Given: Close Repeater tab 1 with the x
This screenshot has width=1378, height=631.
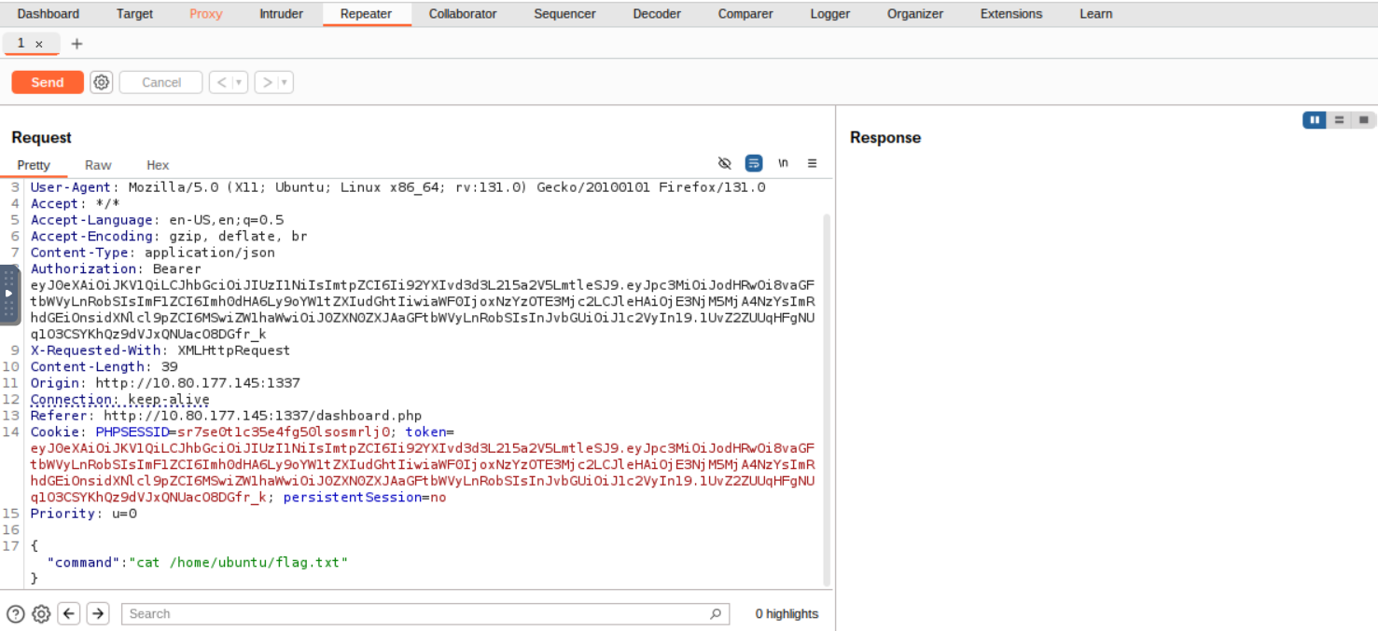Looking at the screenshot, I should coord(39,44).
